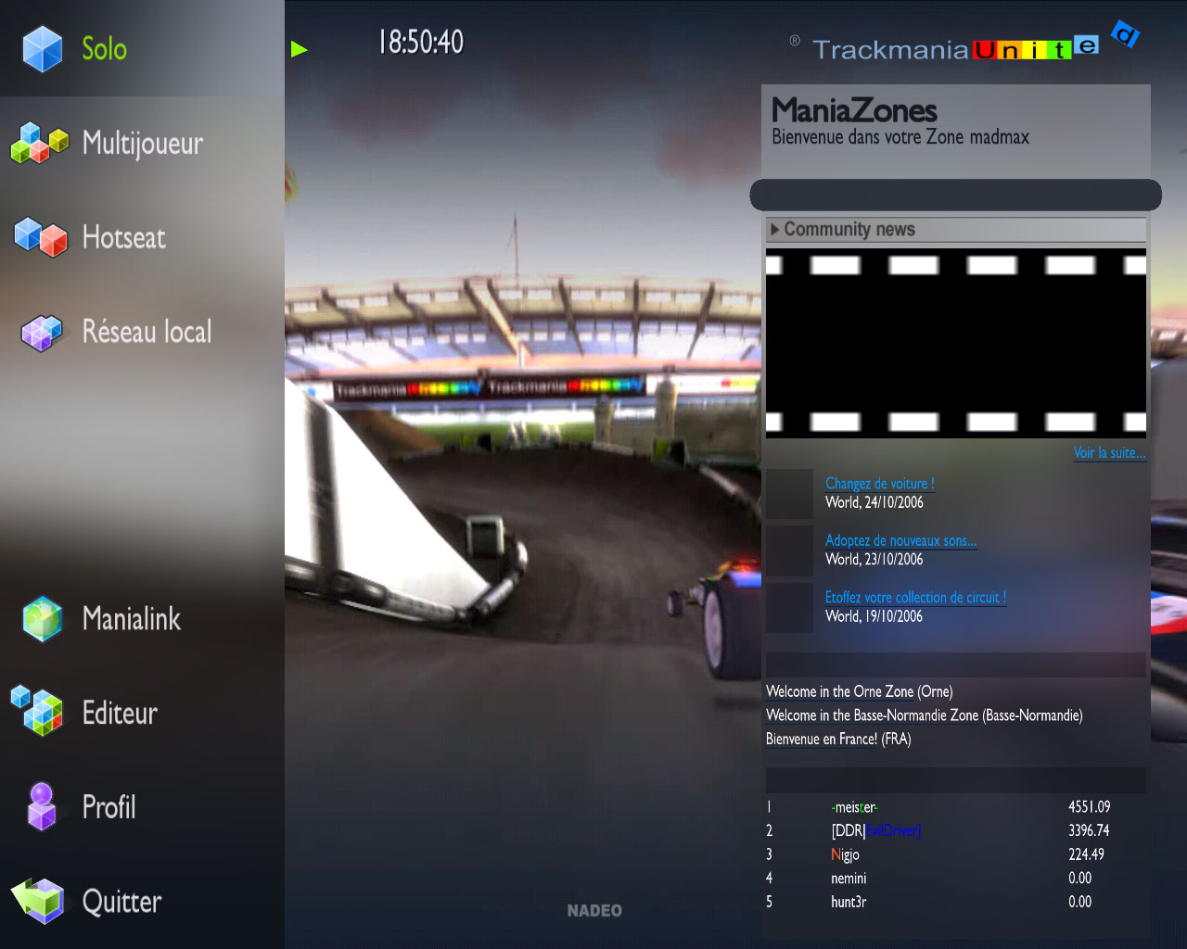Select ranking player '-meister-'

coord(854,807)
